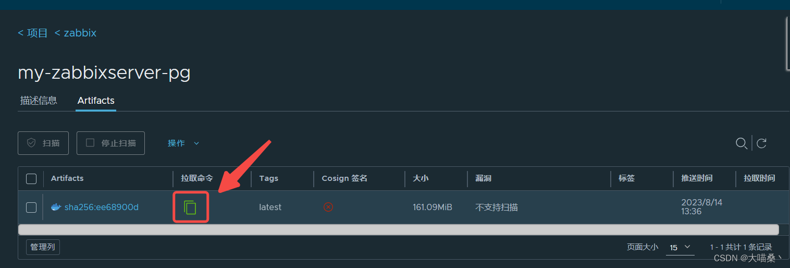
Task: Click the 1 - 1 共计 1 条记录 record count
Action: [741, 247]
